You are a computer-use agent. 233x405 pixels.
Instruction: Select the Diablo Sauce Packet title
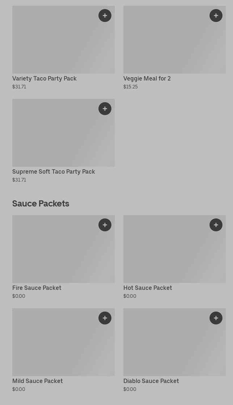coord(151,381)
